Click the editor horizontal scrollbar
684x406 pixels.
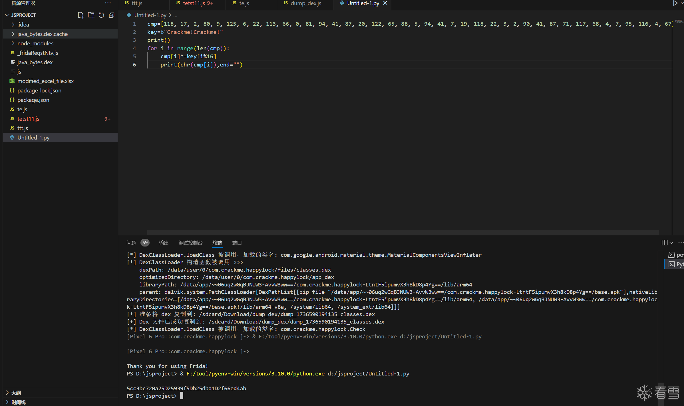click(x=403, y=232)
